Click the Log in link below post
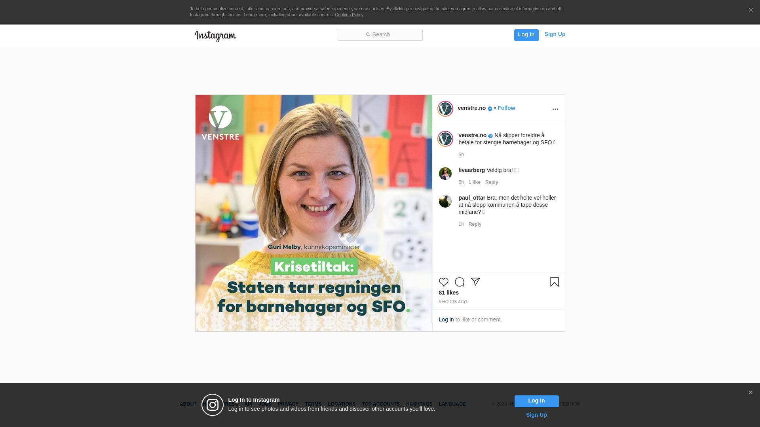760x427 pixels. (446, 319)
